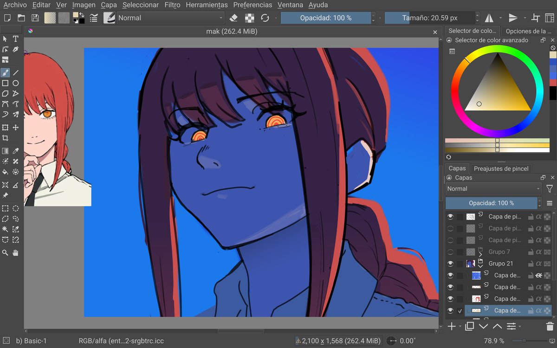
Task: Close the mak document tab
Action: (435, 32)
